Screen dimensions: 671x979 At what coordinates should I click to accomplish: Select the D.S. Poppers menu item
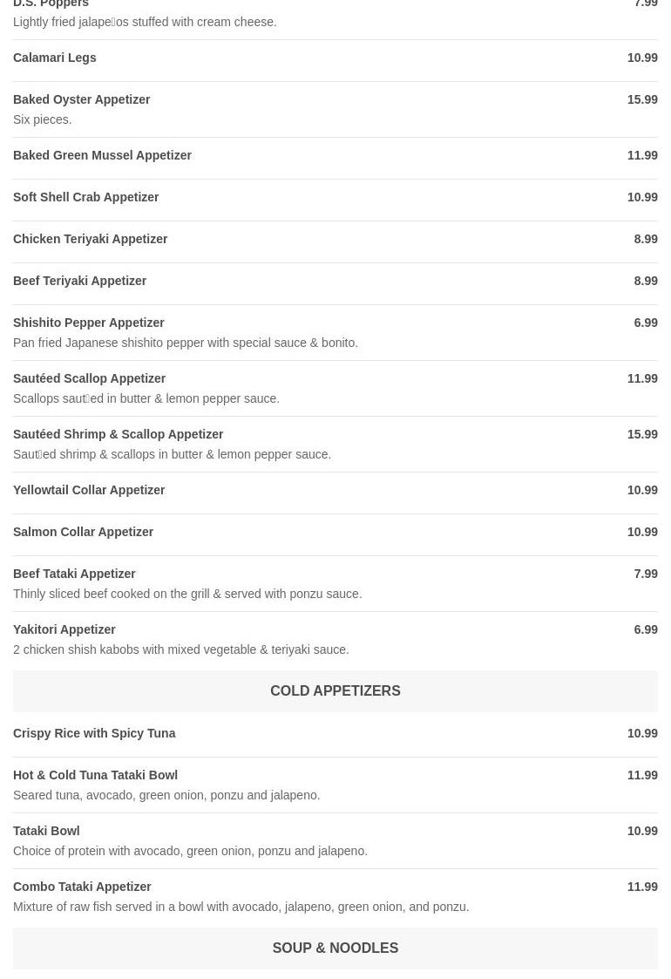coord(51,5)
